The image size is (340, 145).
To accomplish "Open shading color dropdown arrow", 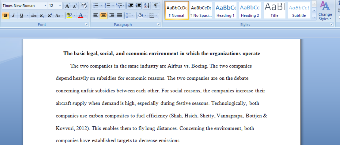I will pyautogui.click(x=146, y=15).
